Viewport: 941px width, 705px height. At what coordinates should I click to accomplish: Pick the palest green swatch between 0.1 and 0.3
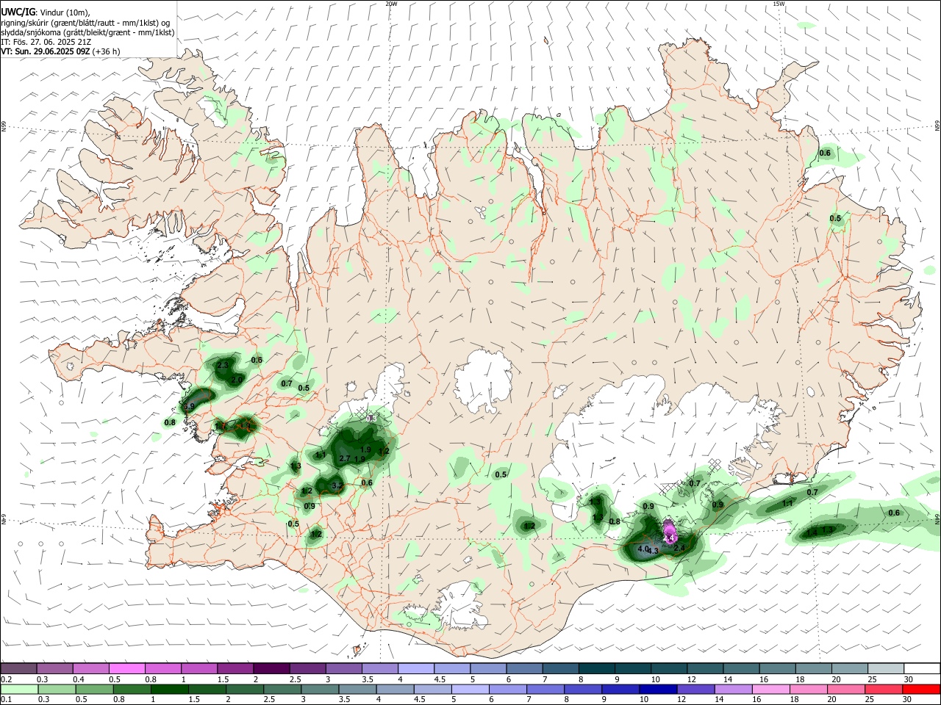(x=18, y=689)
